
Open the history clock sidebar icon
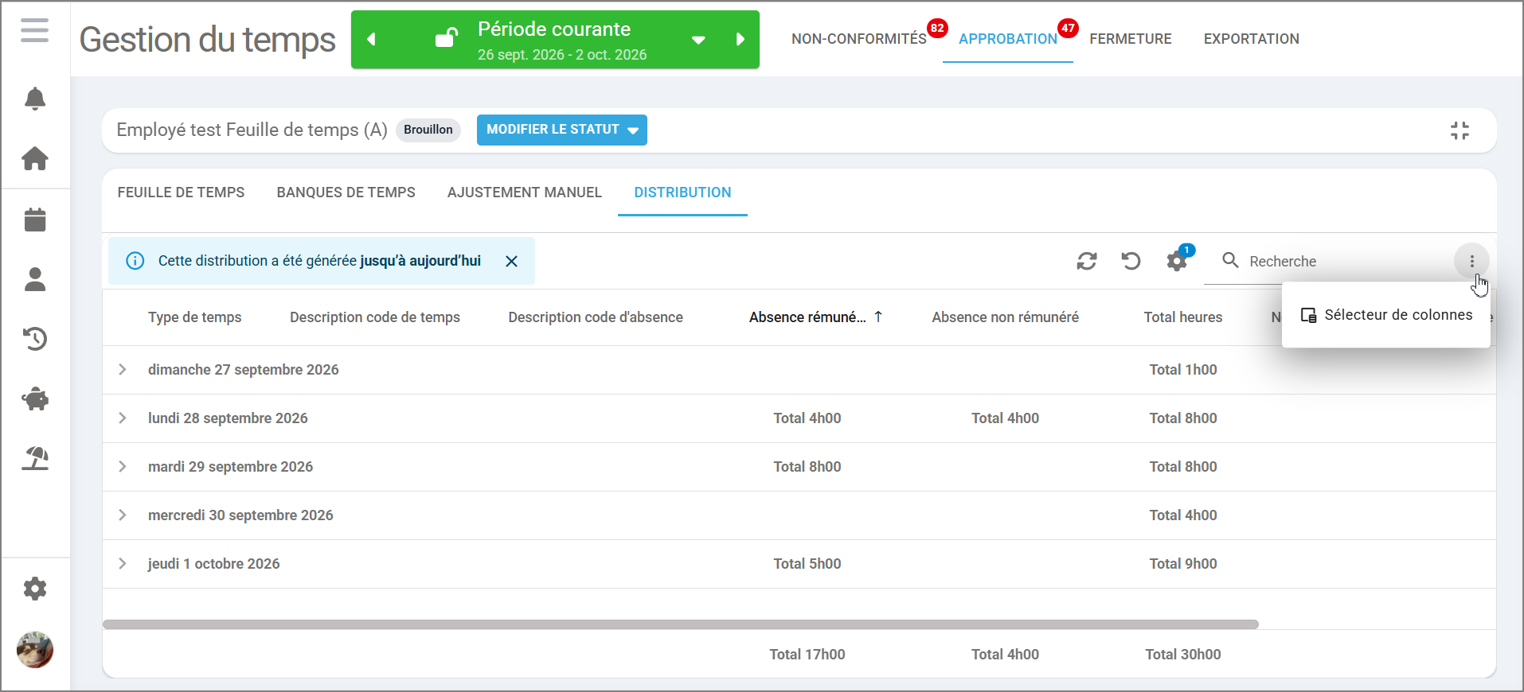pos(35,339)
